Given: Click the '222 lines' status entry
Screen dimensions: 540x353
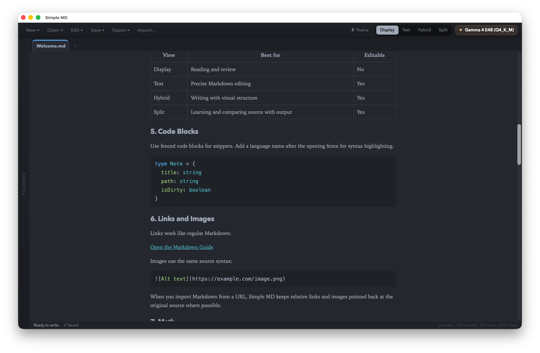Looking at the screenshot, I should 487,325.
